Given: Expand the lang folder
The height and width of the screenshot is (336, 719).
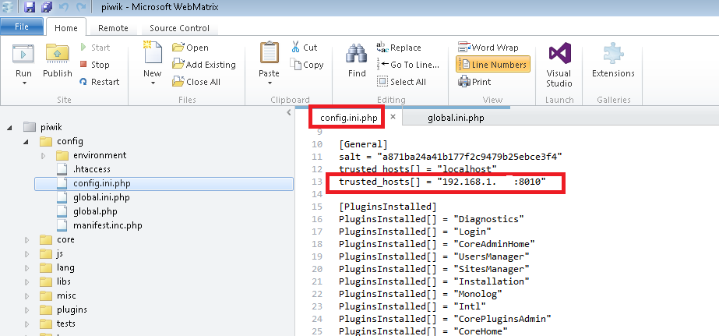Looking at the screenshot, I should tap(26, 267).
